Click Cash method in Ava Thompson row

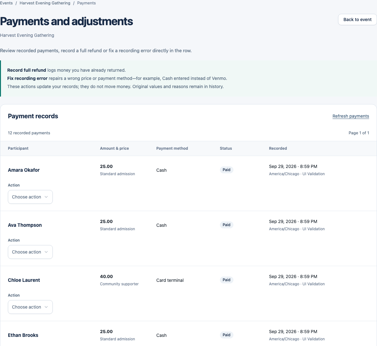pyautogui.click(x=161, y=225)
